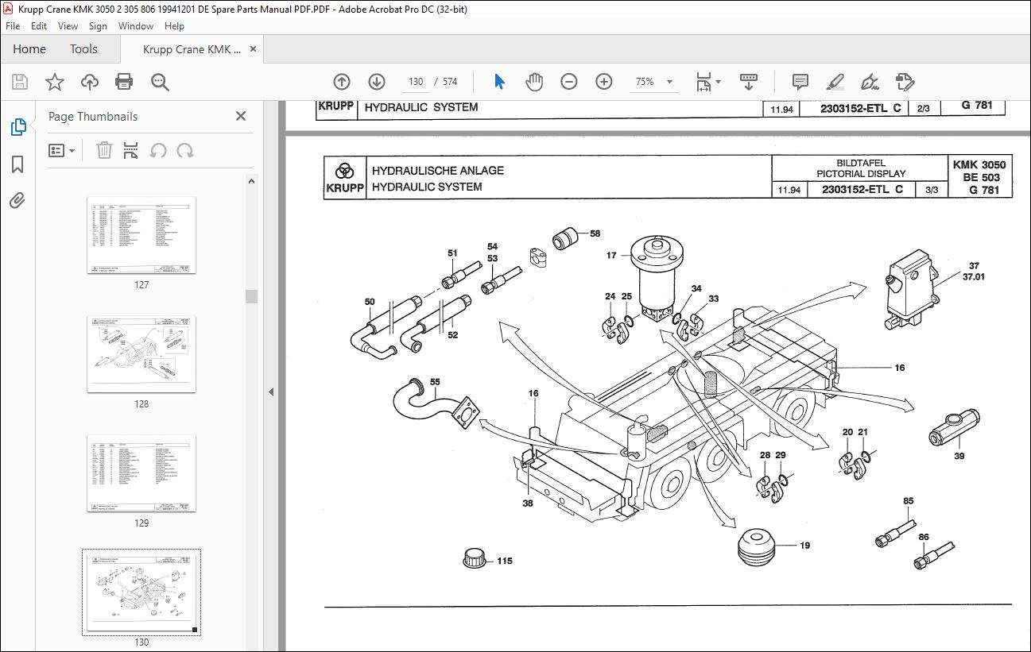This screenshot has height=652, width=1031.
Task: Click the read mode keyboard icon
Action: pyautogui.click(x=748, y=82)
